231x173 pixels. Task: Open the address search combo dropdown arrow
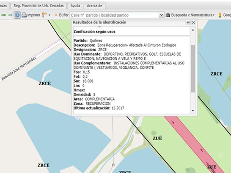[x=162, y=15]
